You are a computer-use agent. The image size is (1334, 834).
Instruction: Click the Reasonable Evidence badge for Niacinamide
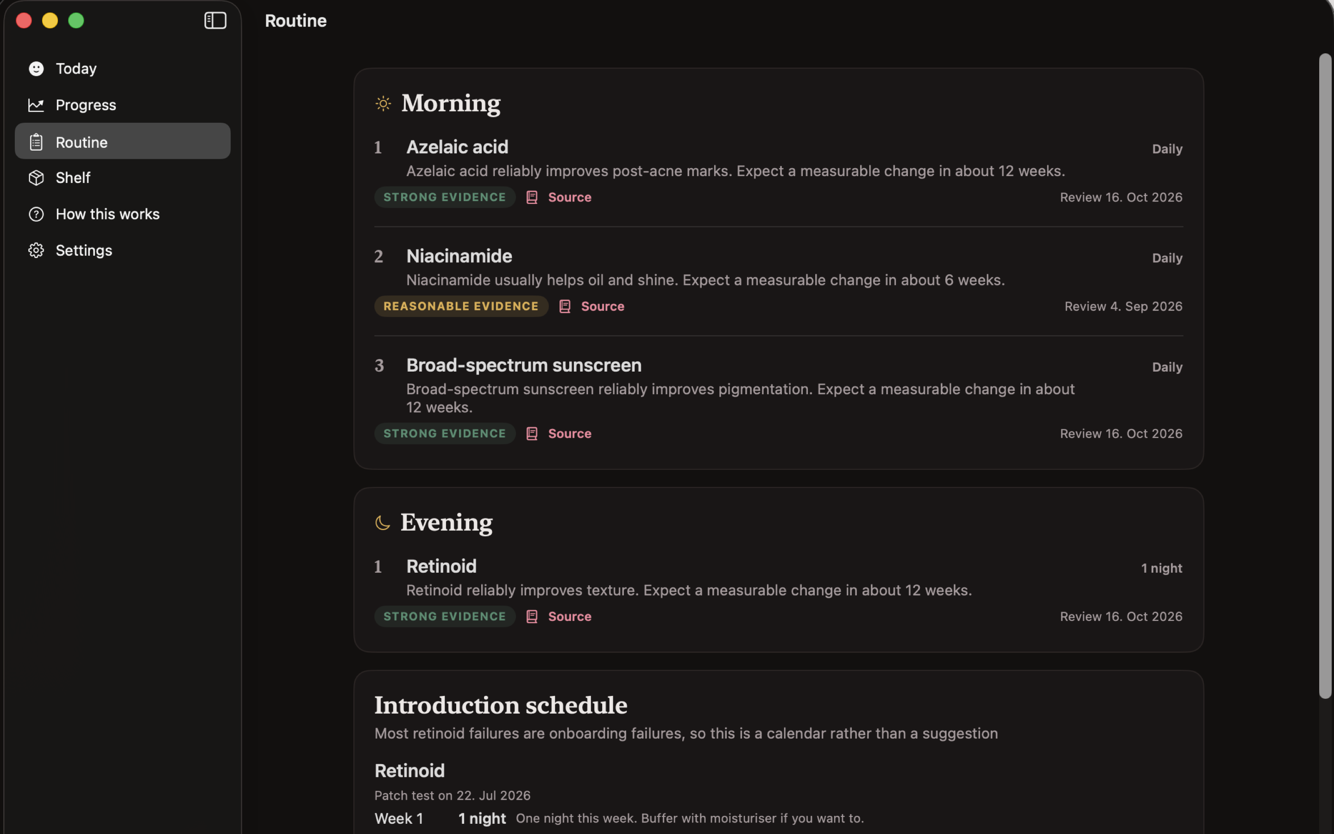click(x=461, y=306)
